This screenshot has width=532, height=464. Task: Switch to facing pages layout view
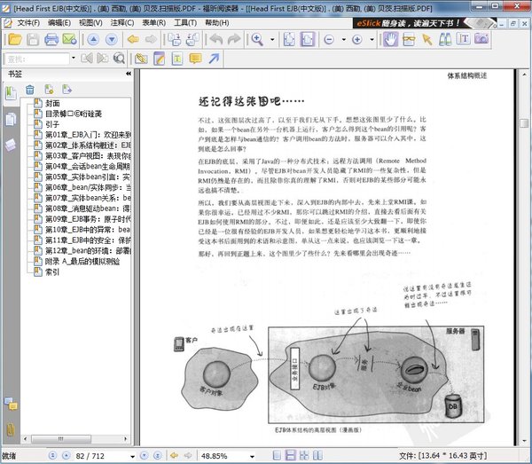click(x=317, y=455)
